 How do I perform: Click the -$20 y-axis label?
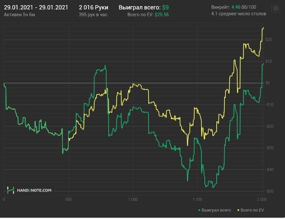[269, 126]
